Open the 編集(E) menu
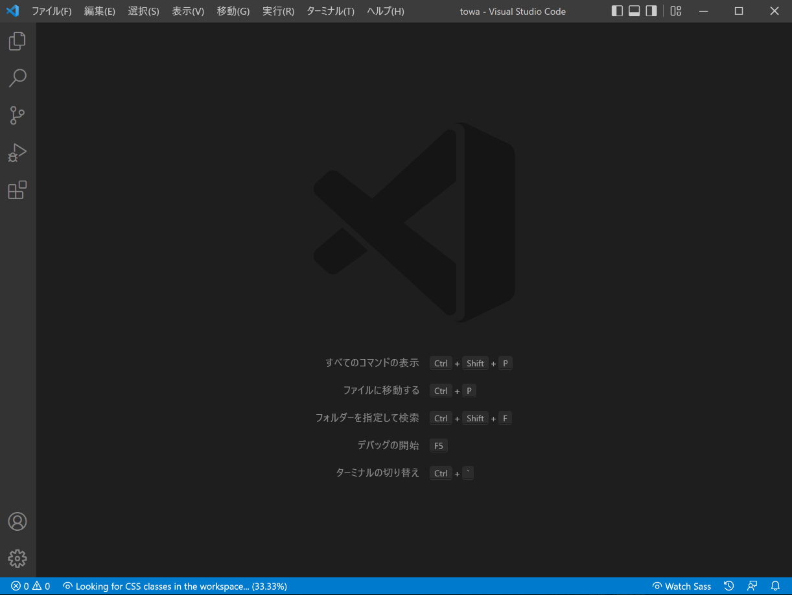The image size is (792, 595). coord(100,11)
